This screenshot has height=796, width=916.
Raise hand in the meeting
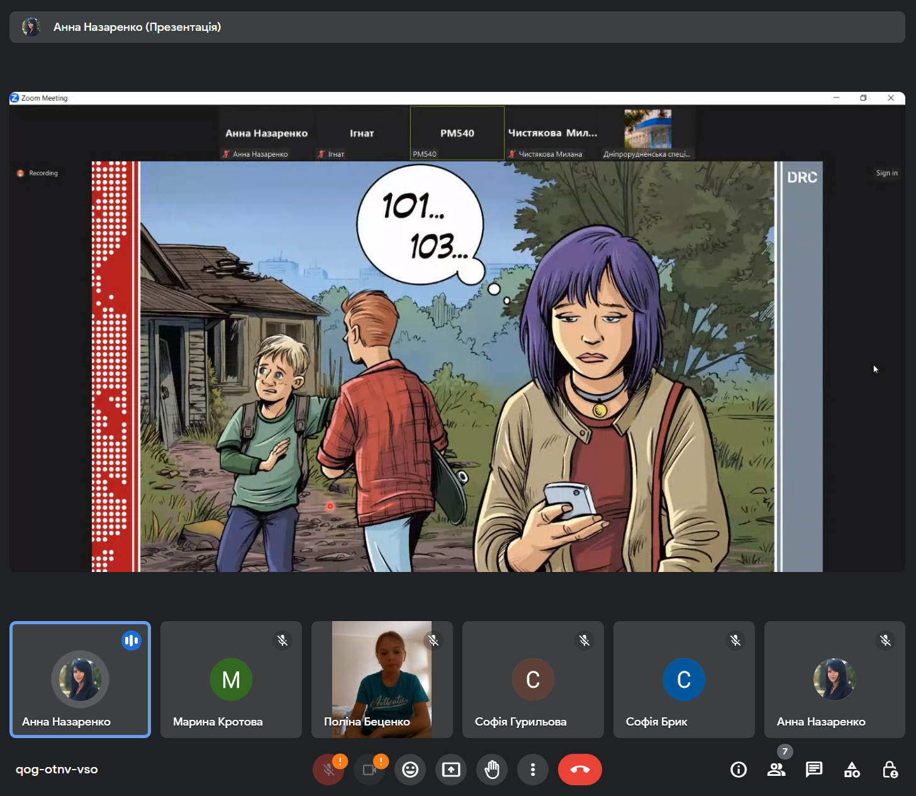coord(492,770)
